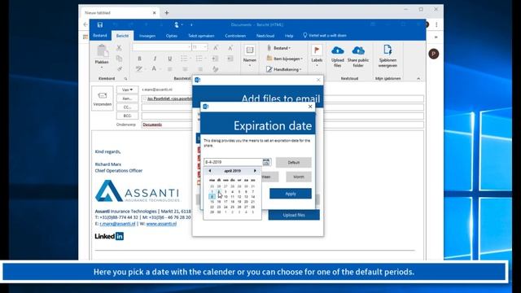Toggle Underline formatting
The height and width of the screenshot is (293, 521).
click(170, 59)
